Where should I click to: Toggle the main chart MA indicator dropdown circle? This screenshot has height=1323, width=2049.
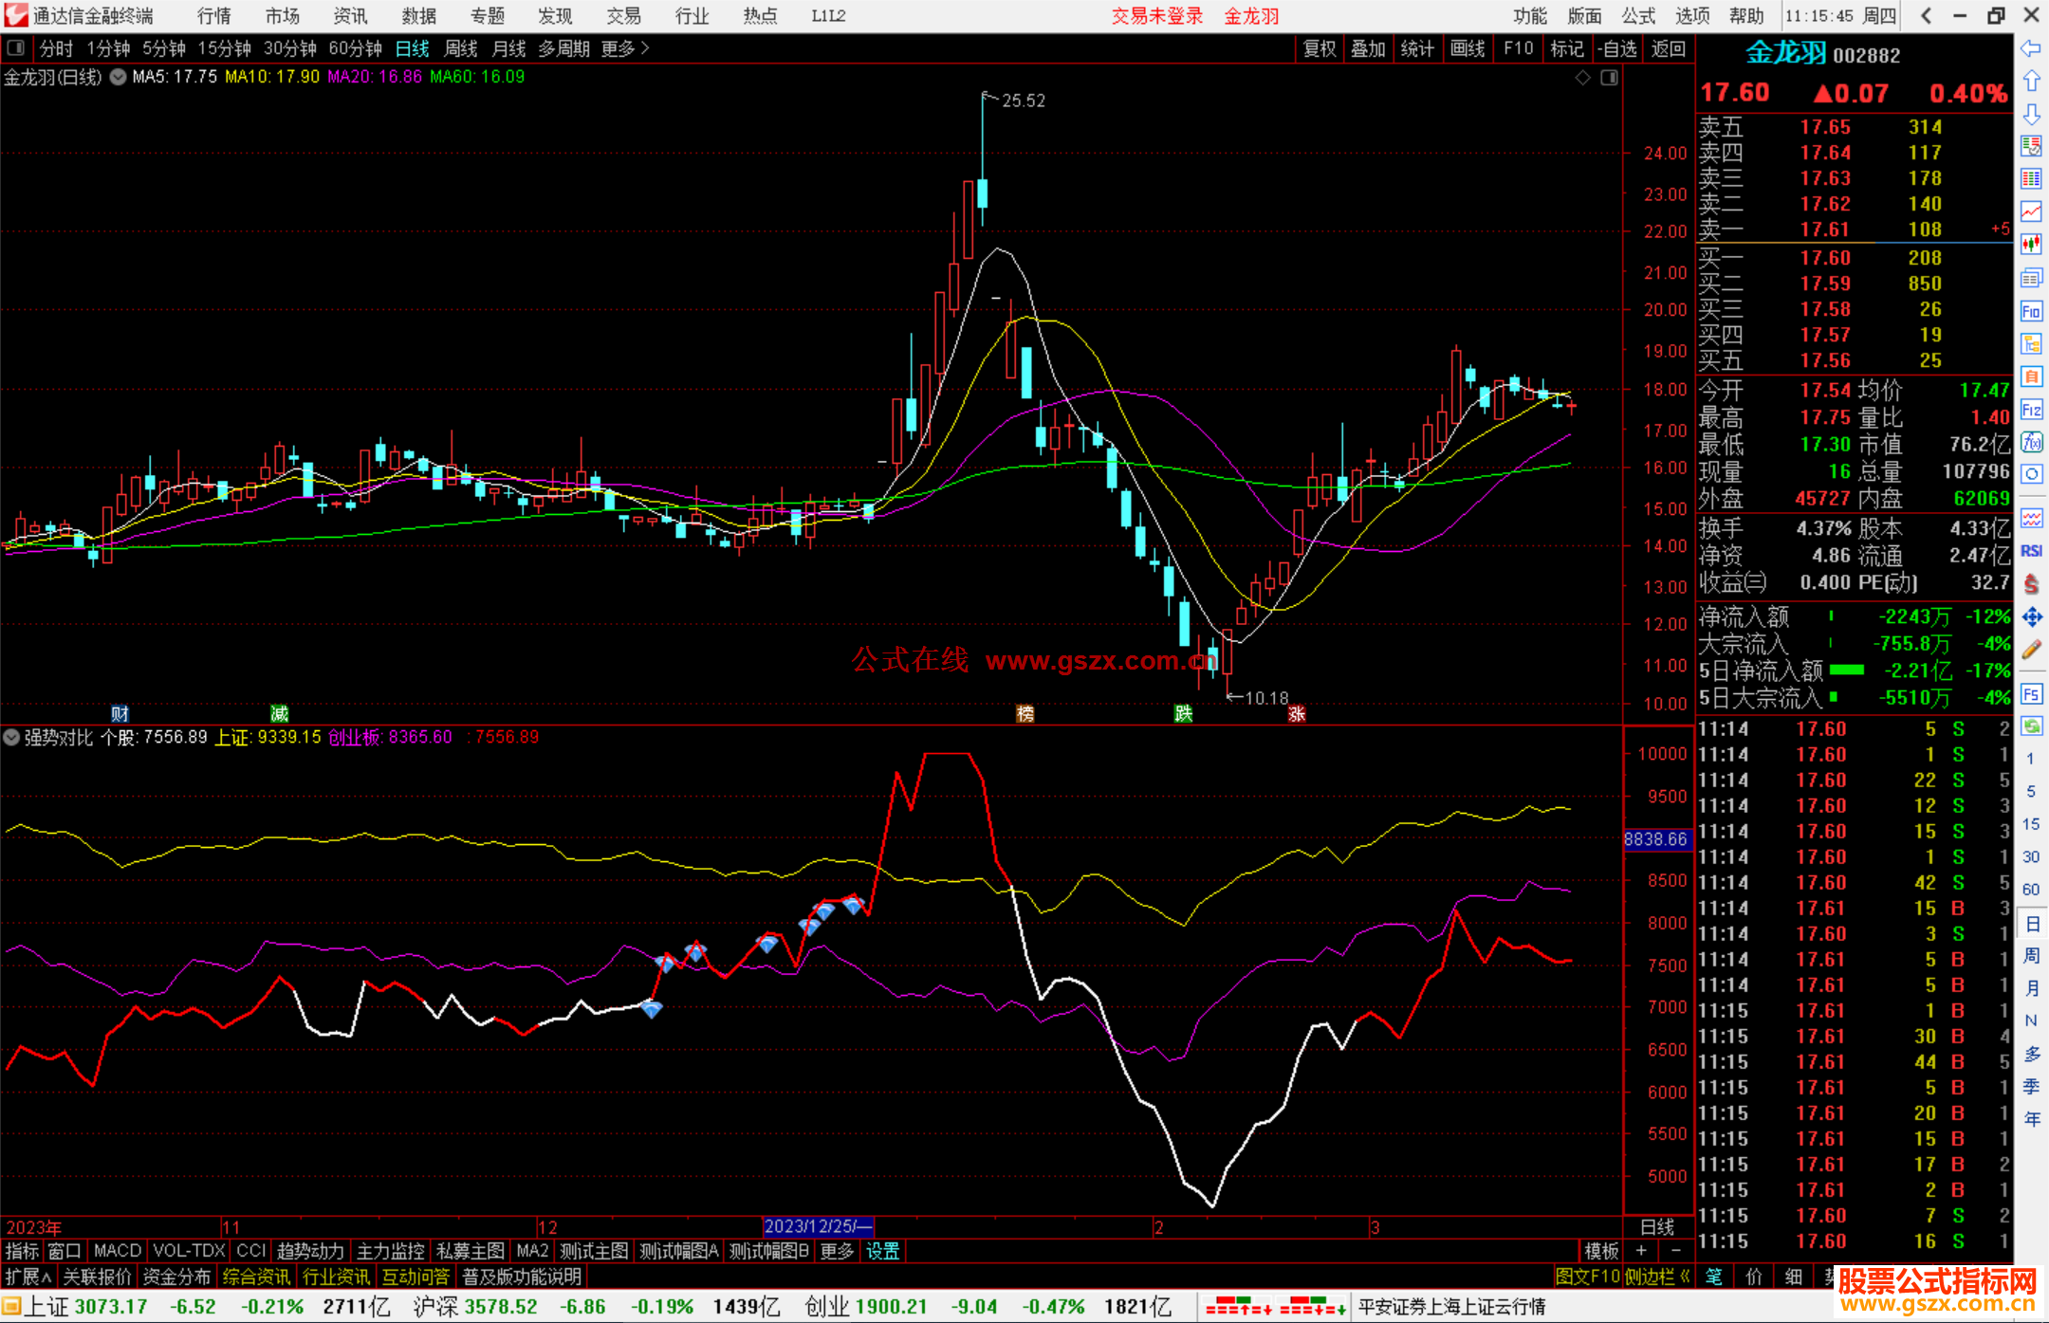point(118,77)
